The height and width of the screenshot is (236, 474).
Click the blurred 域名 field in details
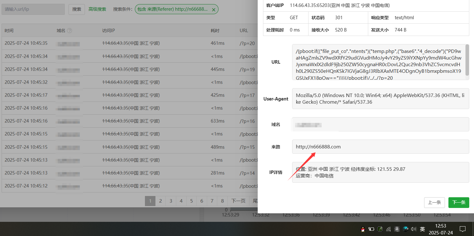click(381, 124)
